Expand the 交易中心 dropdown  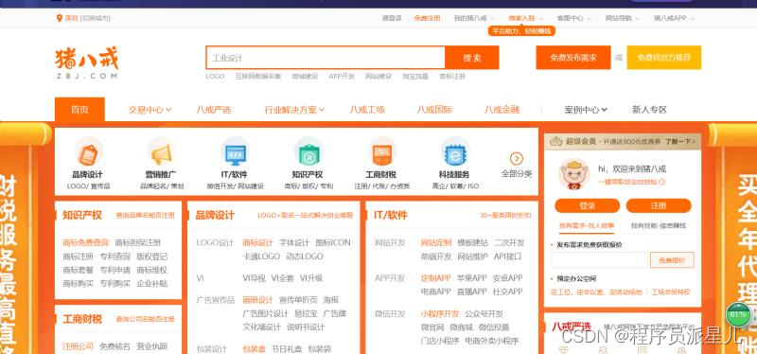click(x=150, y=110)
